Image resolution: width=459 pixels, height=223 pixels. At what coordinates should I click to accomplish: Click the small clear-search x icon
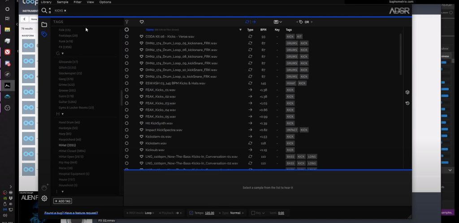pos(49,9)
